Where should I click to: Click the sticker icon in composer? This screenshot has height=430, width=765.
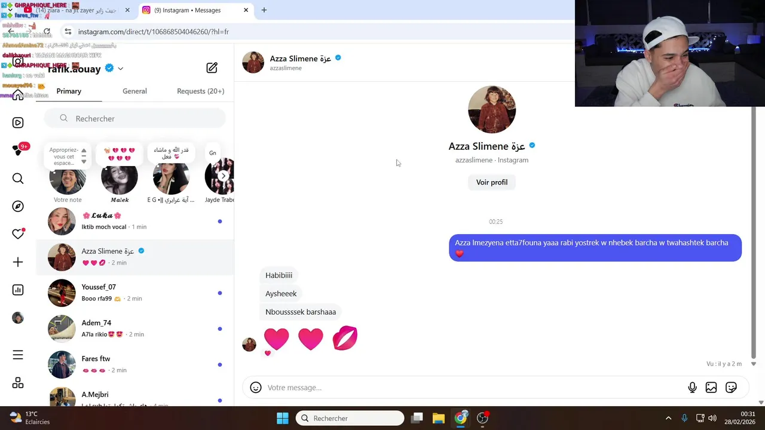(x=731, y=388)
